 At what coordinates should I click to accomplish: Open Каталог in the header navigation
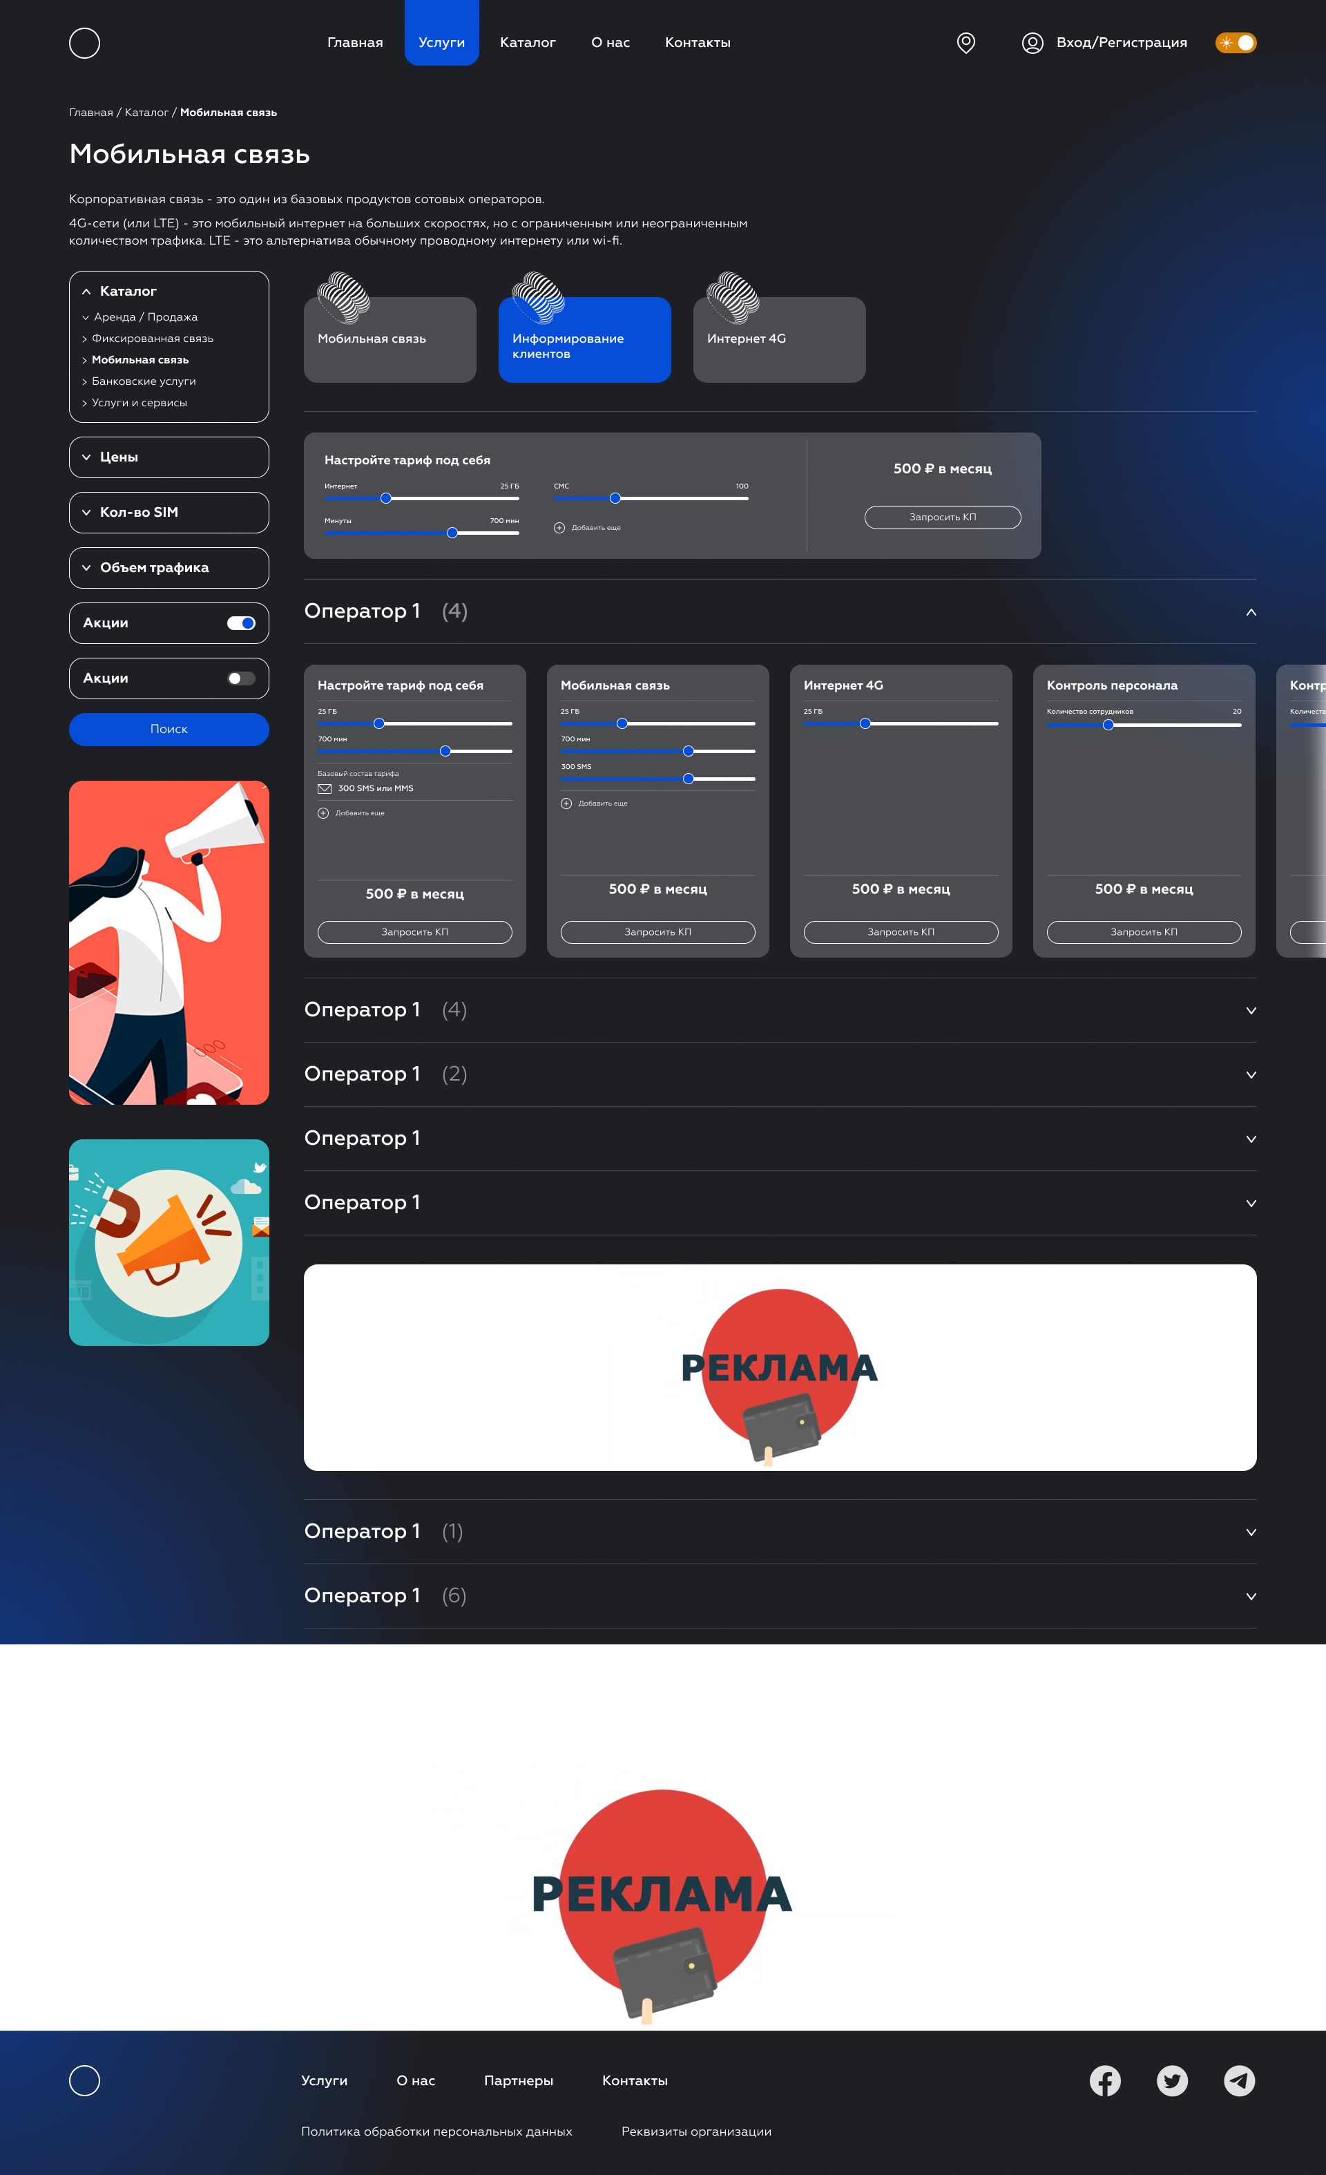click(528, 42)
